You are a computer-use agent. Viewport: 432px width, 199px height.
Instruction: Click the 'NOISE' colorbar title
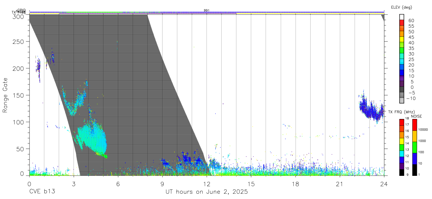(x=417, y=116)
